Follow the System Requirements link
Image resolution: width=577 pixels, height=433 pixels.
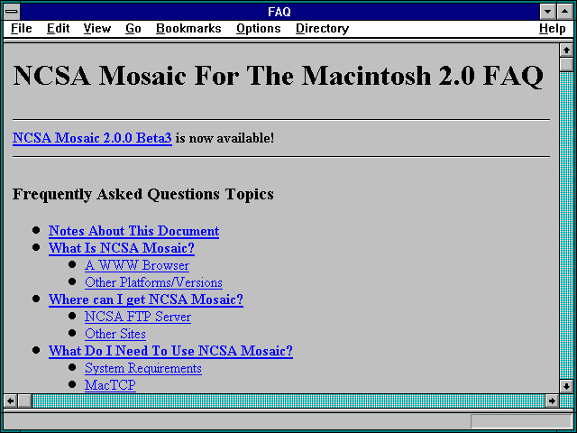pyautogui.click(x=143, y=368)
